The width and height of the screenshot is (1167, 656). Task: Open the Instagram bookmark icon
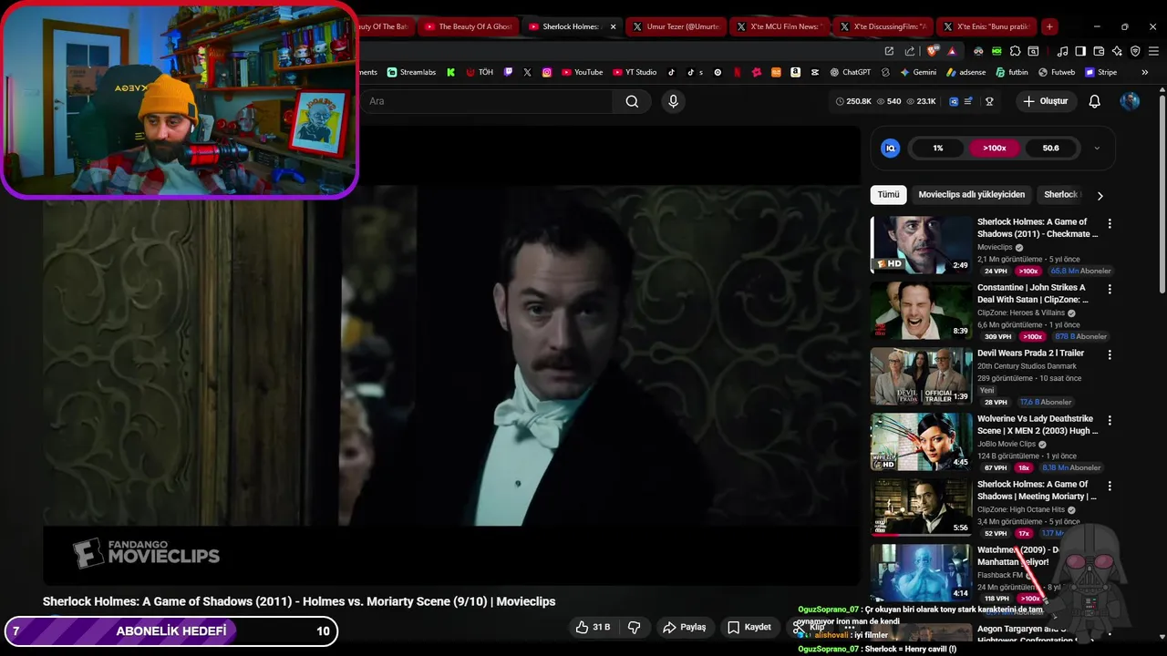[x=547, y=72]
